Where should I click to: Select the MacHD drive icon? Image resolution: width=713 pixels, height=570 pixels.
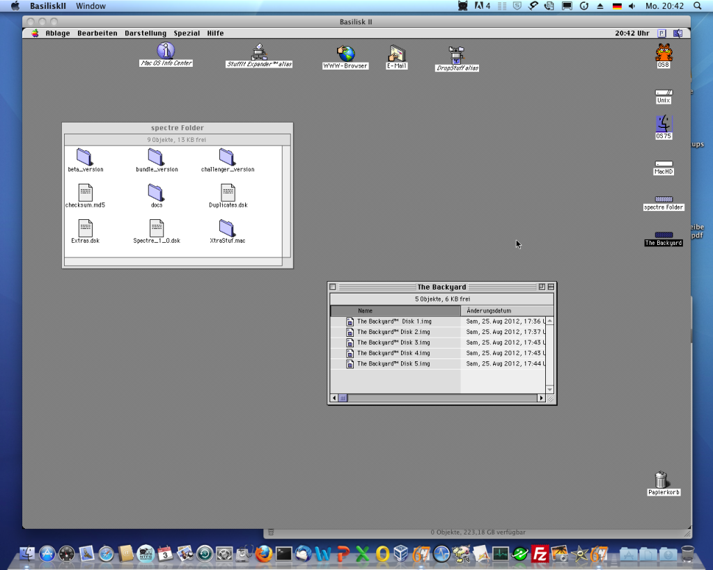[664, 164]
